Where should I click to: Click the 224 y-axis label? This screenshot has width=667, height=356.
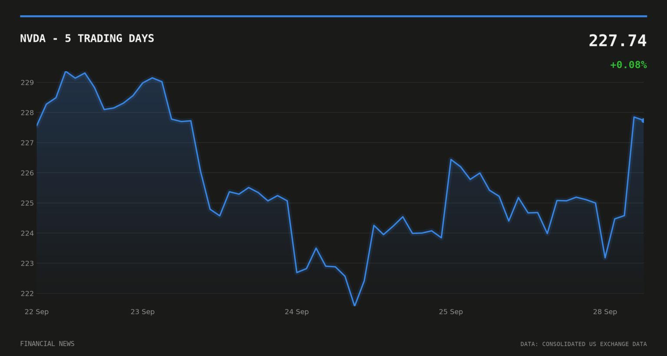[27, 233]
